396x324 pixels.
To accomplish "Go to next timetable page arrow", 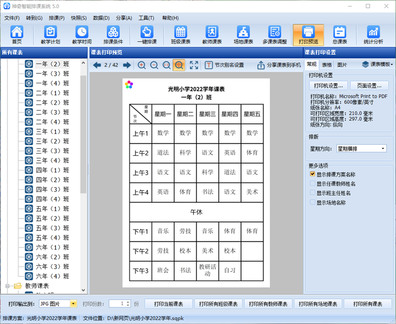I will 127,65.
